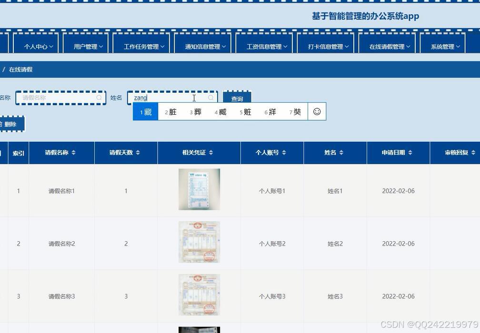The height and width of the screenshot is (333, 480).
Task: Click the smiley emoji icon on the IME candidate bar
Action: [317, 111]
